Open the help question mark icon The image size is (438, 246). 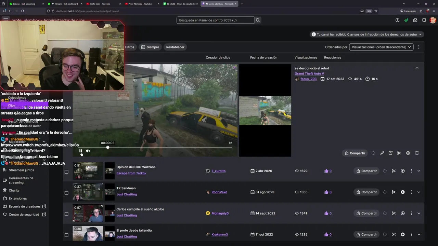[x=397, y=20]
